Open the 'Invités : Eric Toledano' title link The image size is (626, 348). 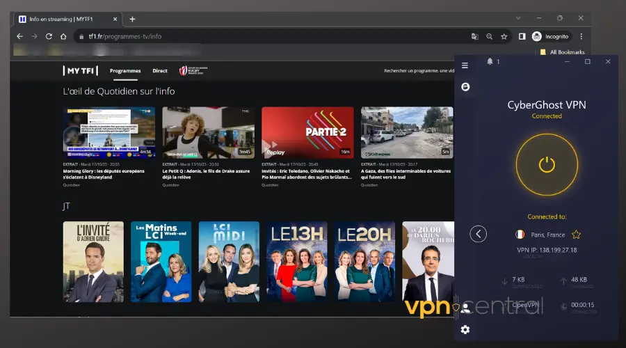tap(306, 174)
